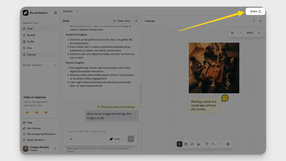Expand the Chapes Murphy account switcher
Screen dimensions: 286x161
[x=55, y=149]
